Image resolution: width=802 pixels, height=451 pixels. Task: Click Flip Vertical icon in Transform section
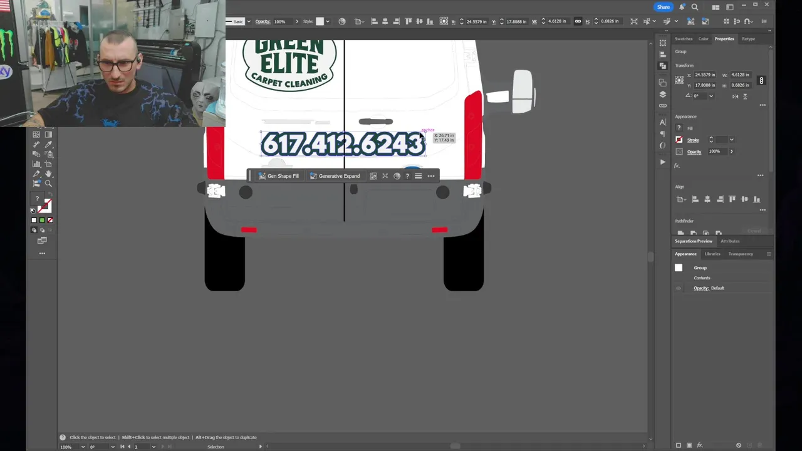(x=745, y=96)
